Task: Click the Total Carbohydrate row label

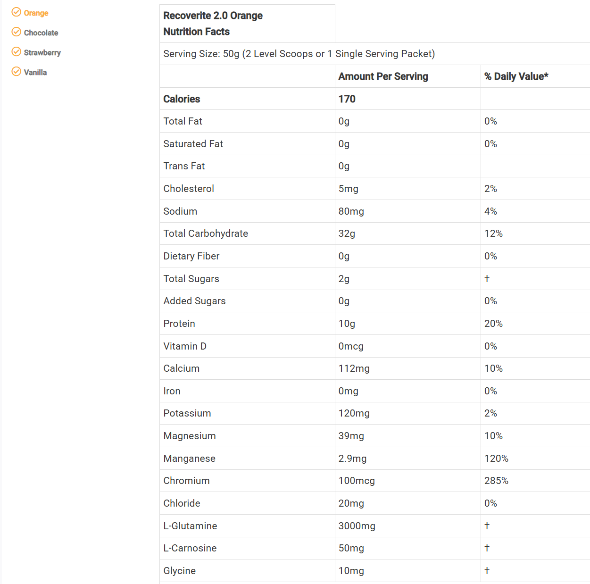Action: 206,234
